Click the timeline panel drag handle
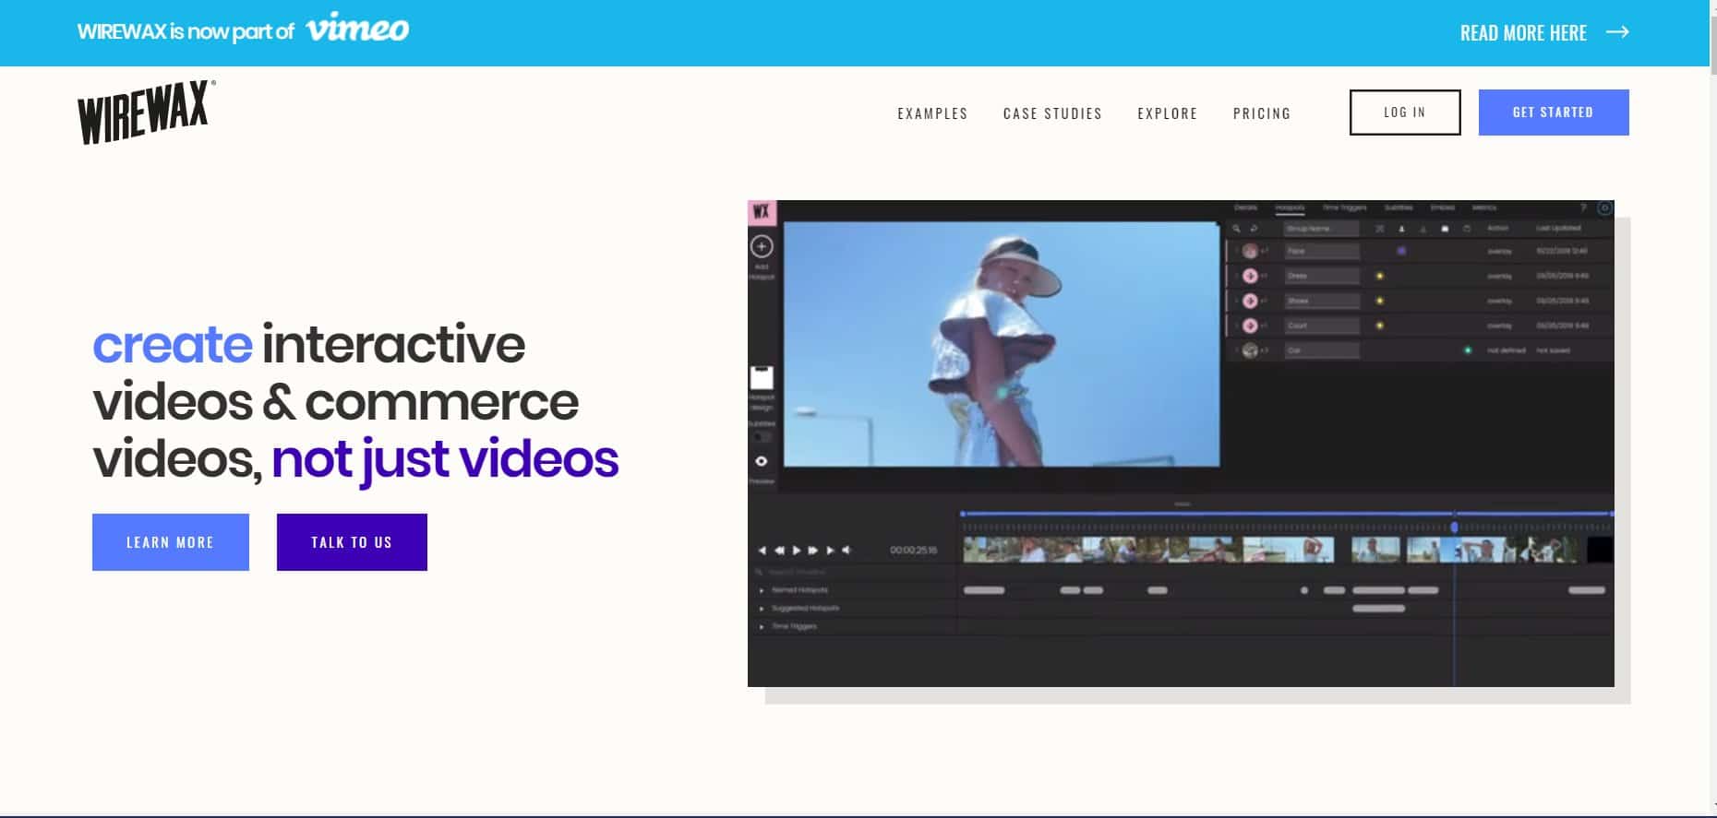The image size is (1717, 818). coord(1183,504)
